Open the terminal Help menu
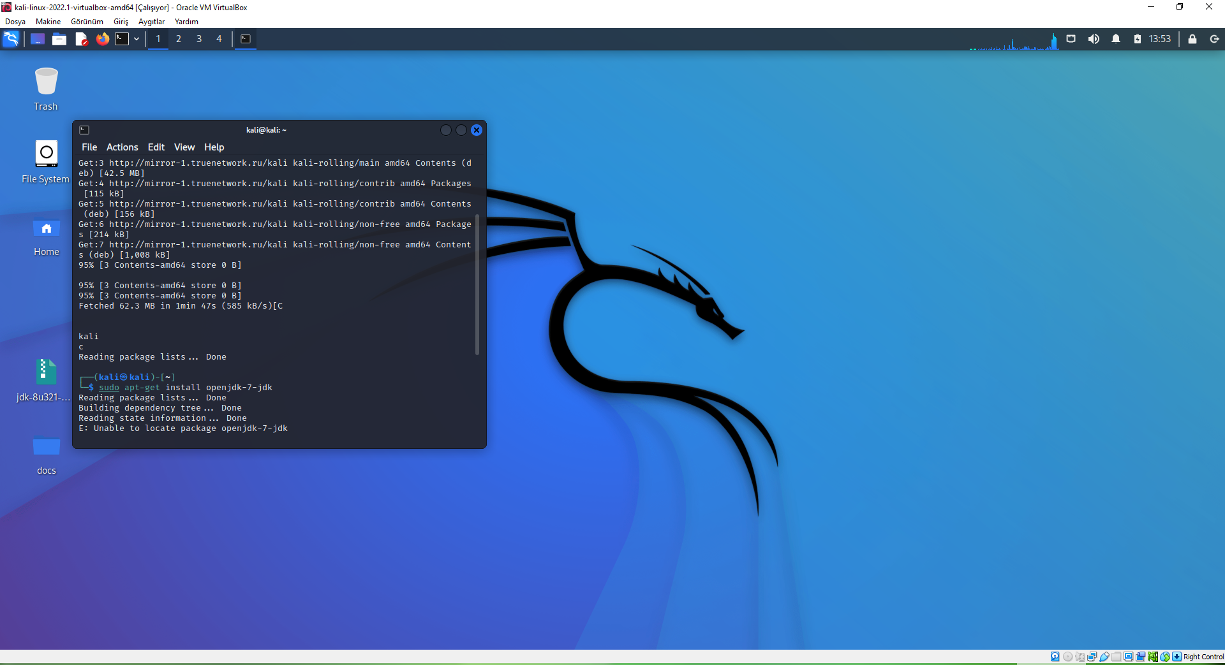Screen dimensions: 1225x665 (x=214, y=147)
